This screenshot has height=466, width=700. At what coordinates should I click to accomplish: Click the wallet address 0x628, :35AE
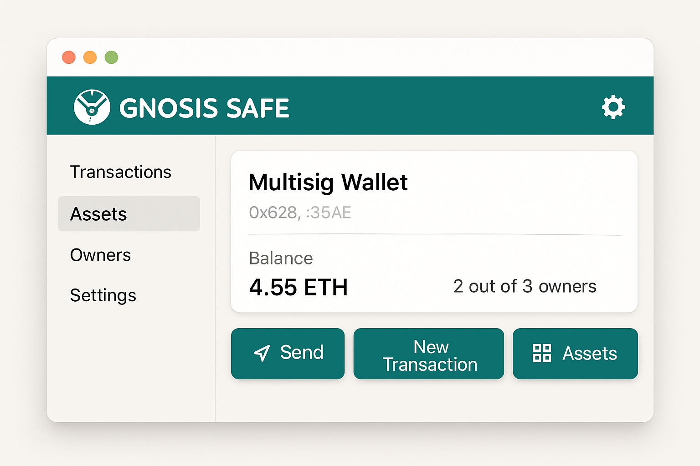(x=300, y=212)
